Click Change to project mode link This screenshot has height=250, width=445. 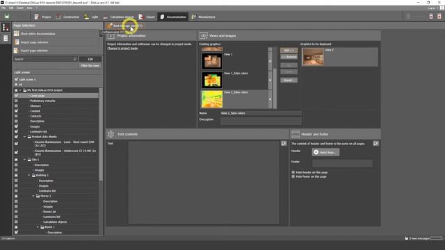122,48
